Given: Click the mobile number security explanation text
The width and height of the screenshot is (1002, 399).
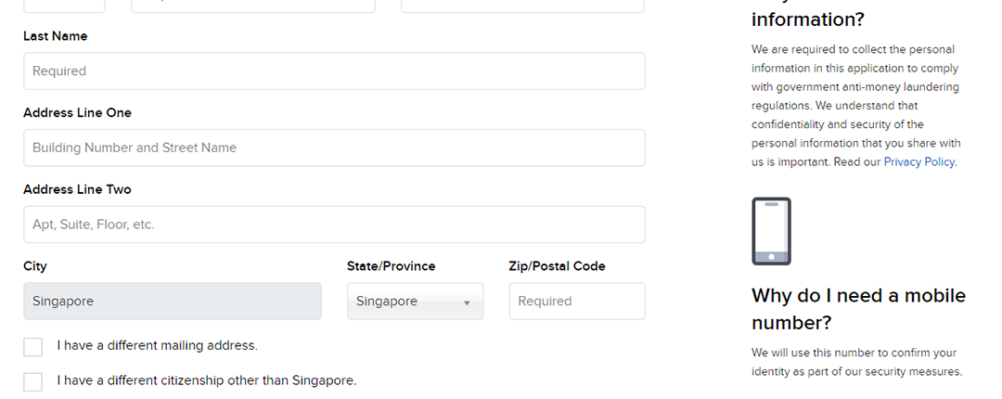Looking at the screenshot, I should pyautogui.click(x=855, y=362).
